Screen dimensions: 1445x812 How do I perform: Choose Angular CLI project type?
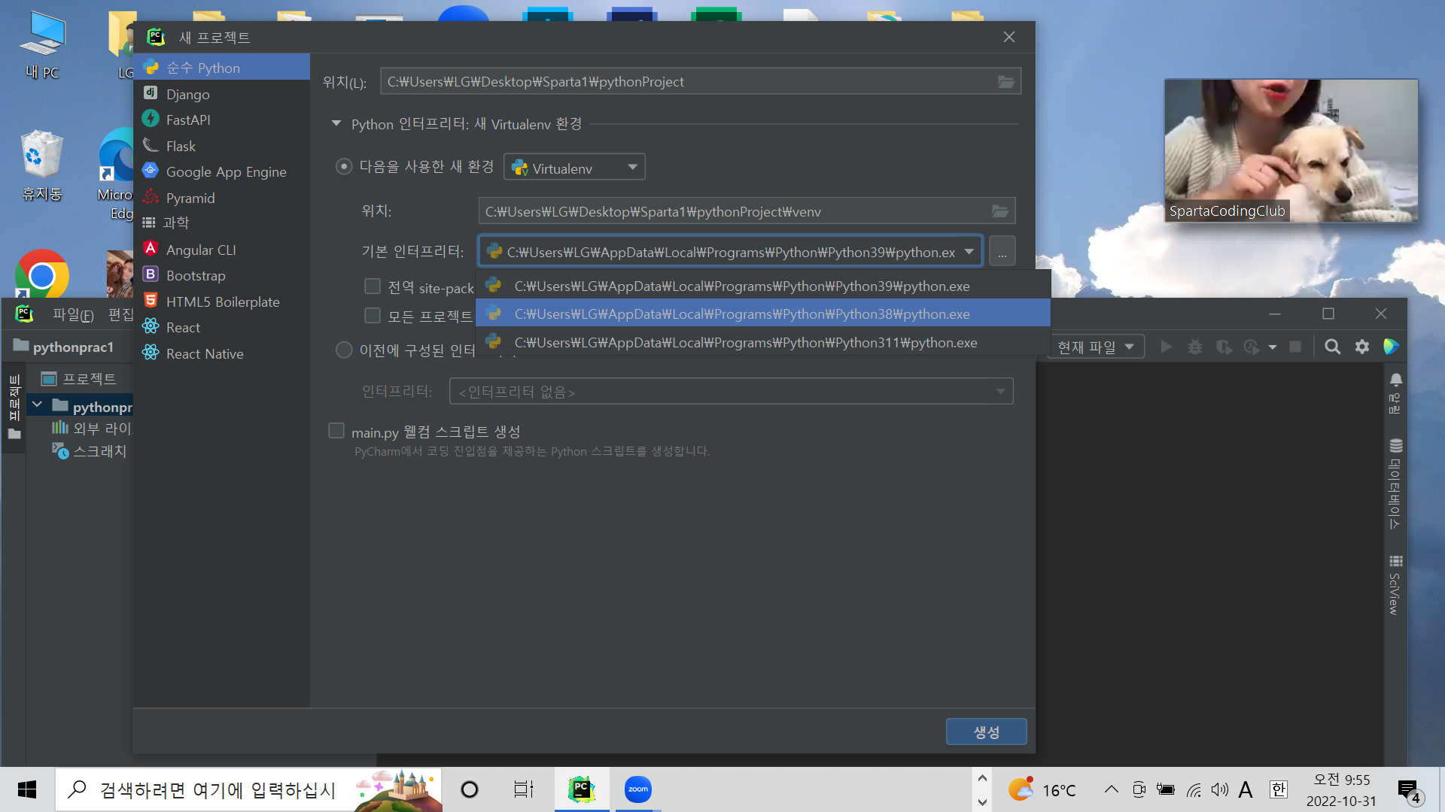pyautogui.click(x=222, y=250)
